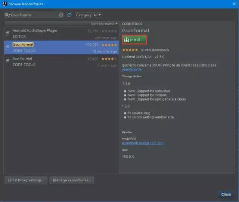
Task: Reload the plugin repository list
Action: click(69, 15)
